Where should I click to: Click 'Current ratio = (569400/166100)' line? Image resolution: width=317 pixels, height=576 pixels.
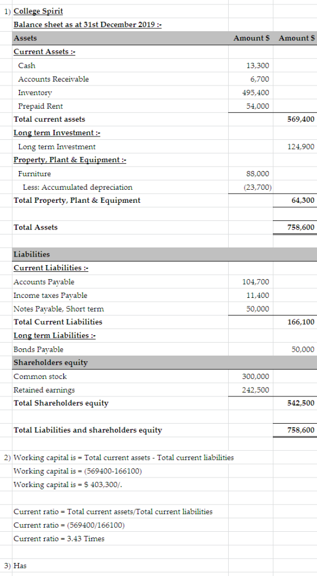click(x=69, y=525)
